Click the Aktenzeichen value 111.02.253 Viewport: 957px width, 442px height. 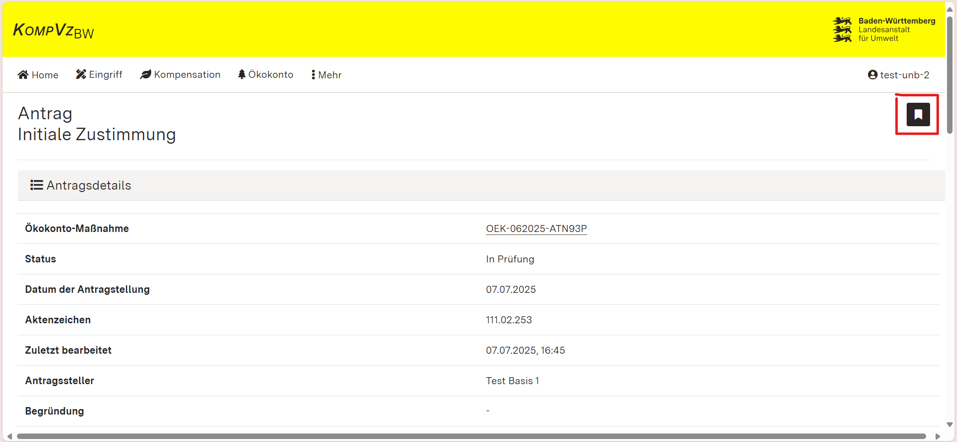(509, 320)
